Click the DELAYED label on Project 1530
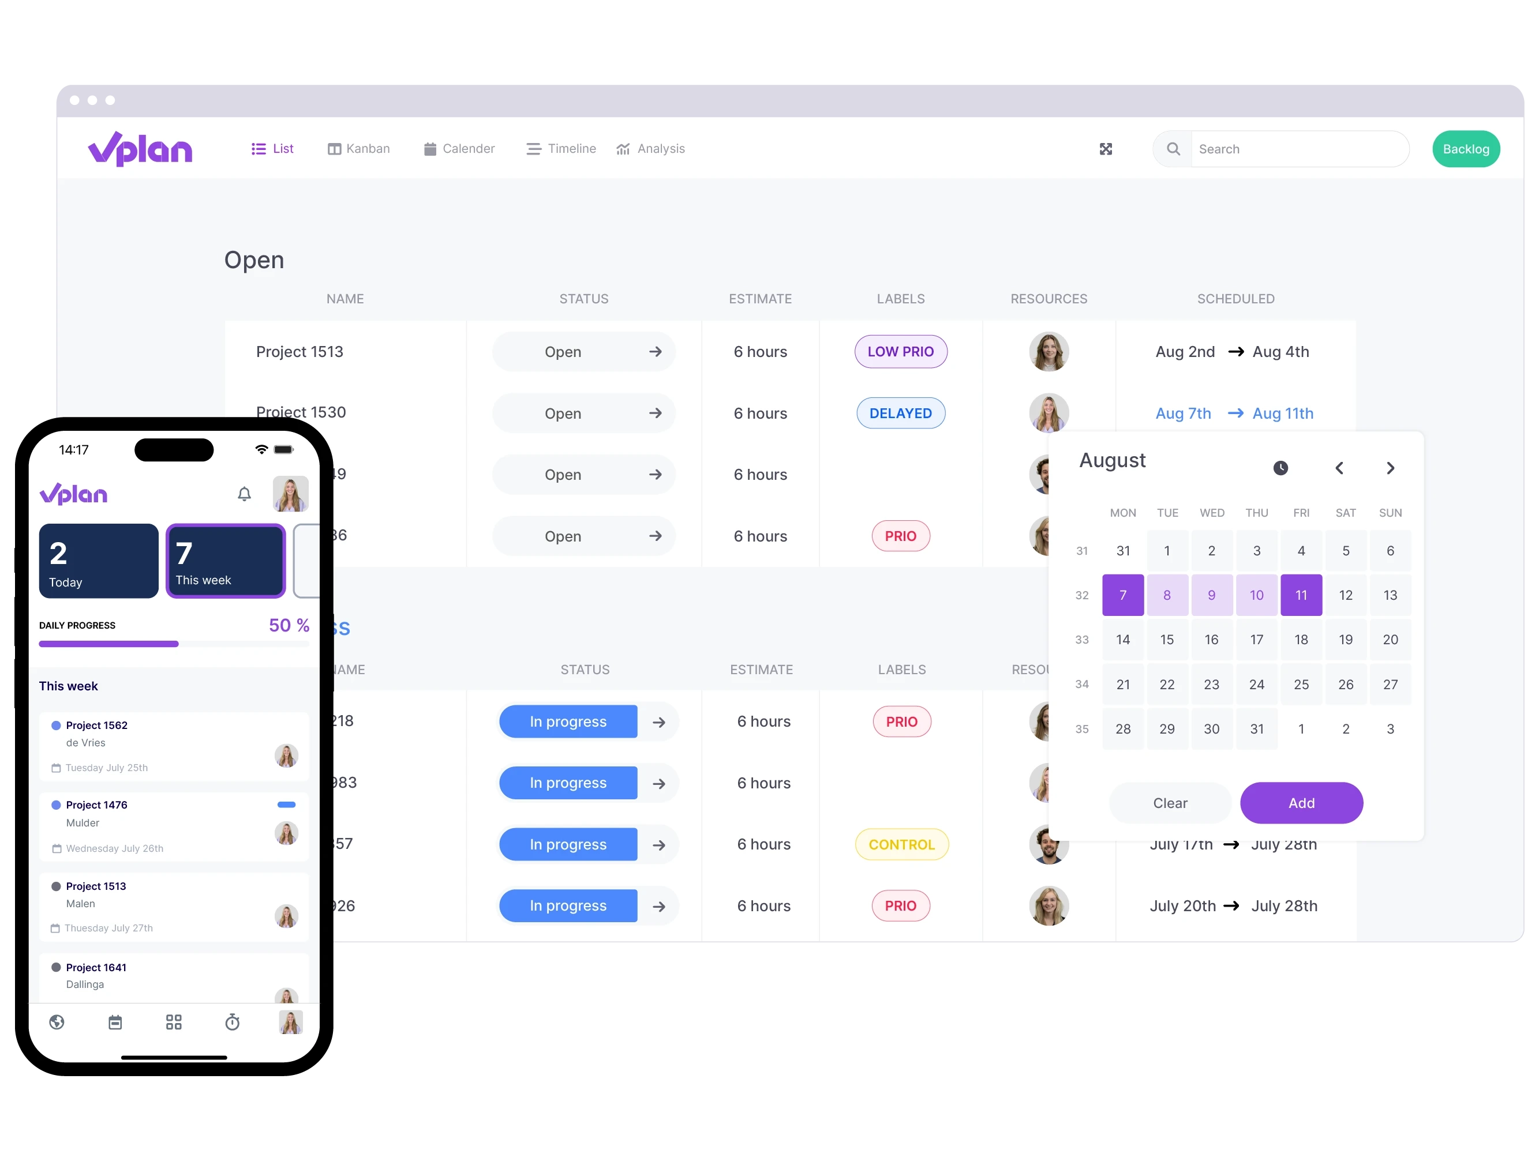Viewport: 1539px width, 1154px height. point(900,412)
